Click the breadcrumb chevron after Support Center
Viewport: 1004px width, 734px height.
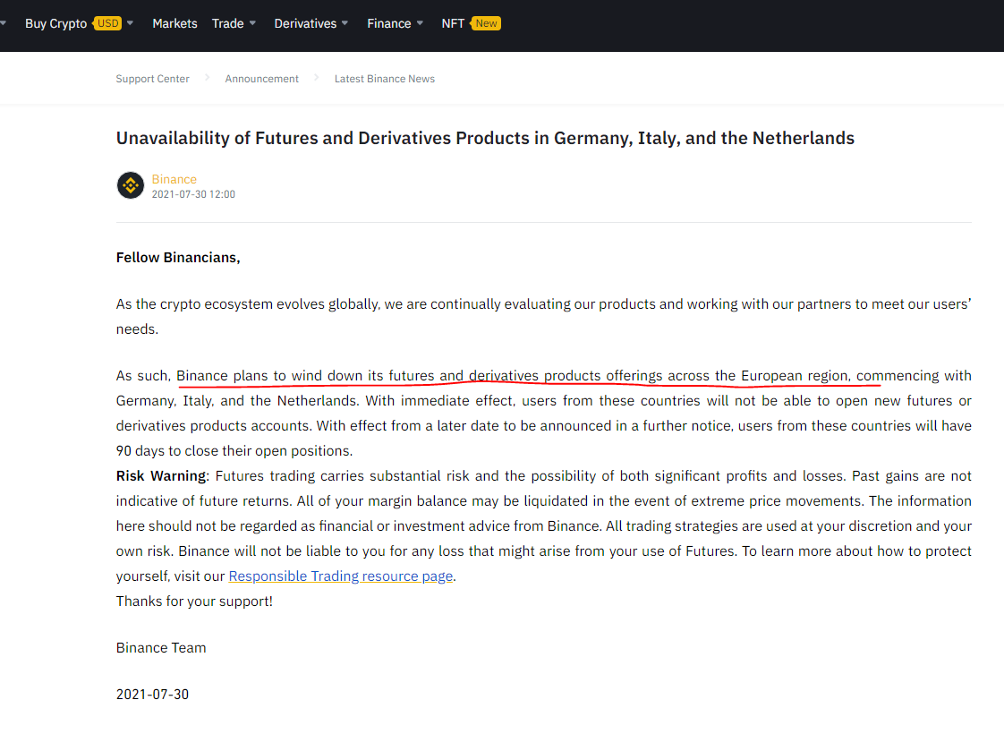tap(207, 78)
